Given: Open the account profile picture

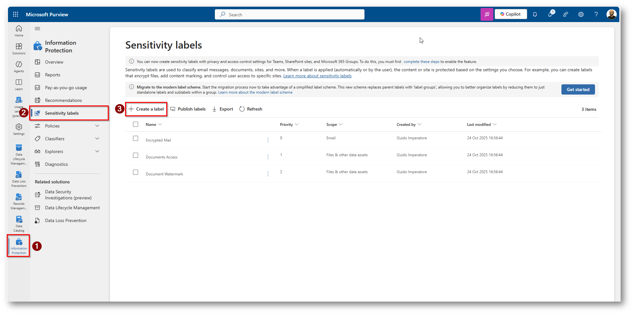Looking at the screenshot, I should point(611,14).
